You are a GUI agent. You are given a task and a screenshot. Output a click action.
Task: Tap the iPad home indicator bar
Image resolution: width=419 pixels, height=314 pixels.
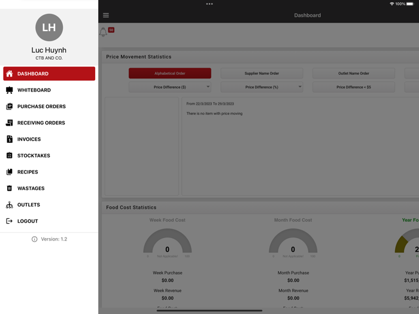[209, 310]
